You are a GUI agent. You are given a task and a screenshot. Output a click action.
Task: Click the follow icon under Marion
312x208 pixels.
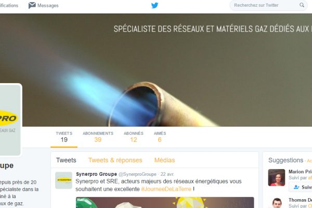click(x=296, y=187)
